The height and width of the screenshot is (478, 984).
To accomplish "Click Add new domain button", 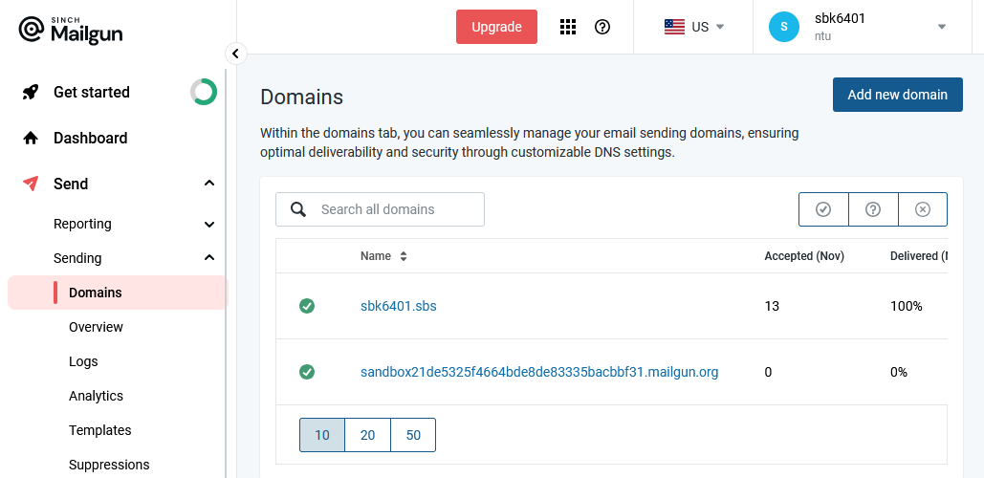I will point(897,95).
